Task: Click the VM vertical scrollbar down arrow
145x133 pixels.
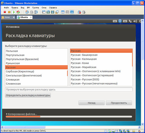Action: click(142, 124)
